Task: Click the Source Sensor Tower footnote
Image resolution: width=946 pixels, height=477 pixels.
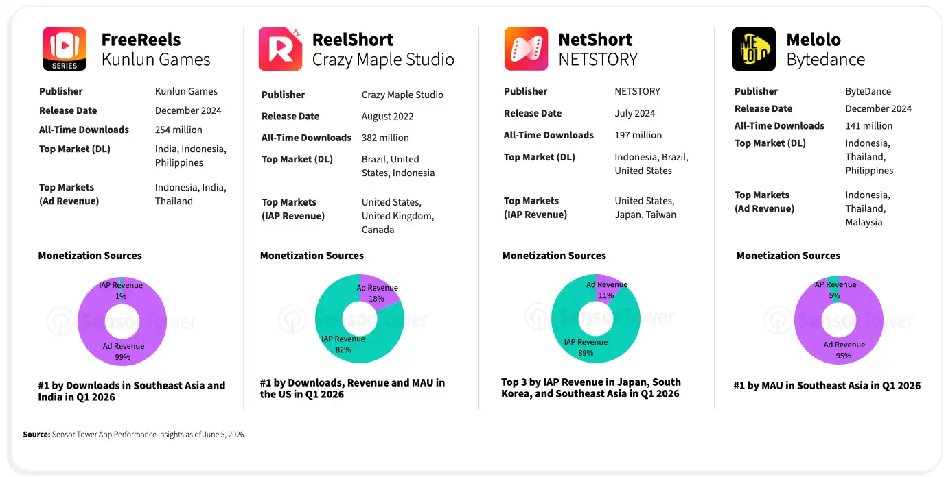Action: [135, 435]
